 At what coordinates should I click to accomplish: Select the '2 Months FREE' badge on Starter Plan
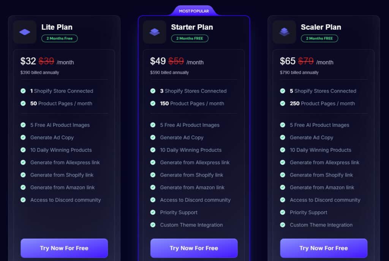point(190,38)
